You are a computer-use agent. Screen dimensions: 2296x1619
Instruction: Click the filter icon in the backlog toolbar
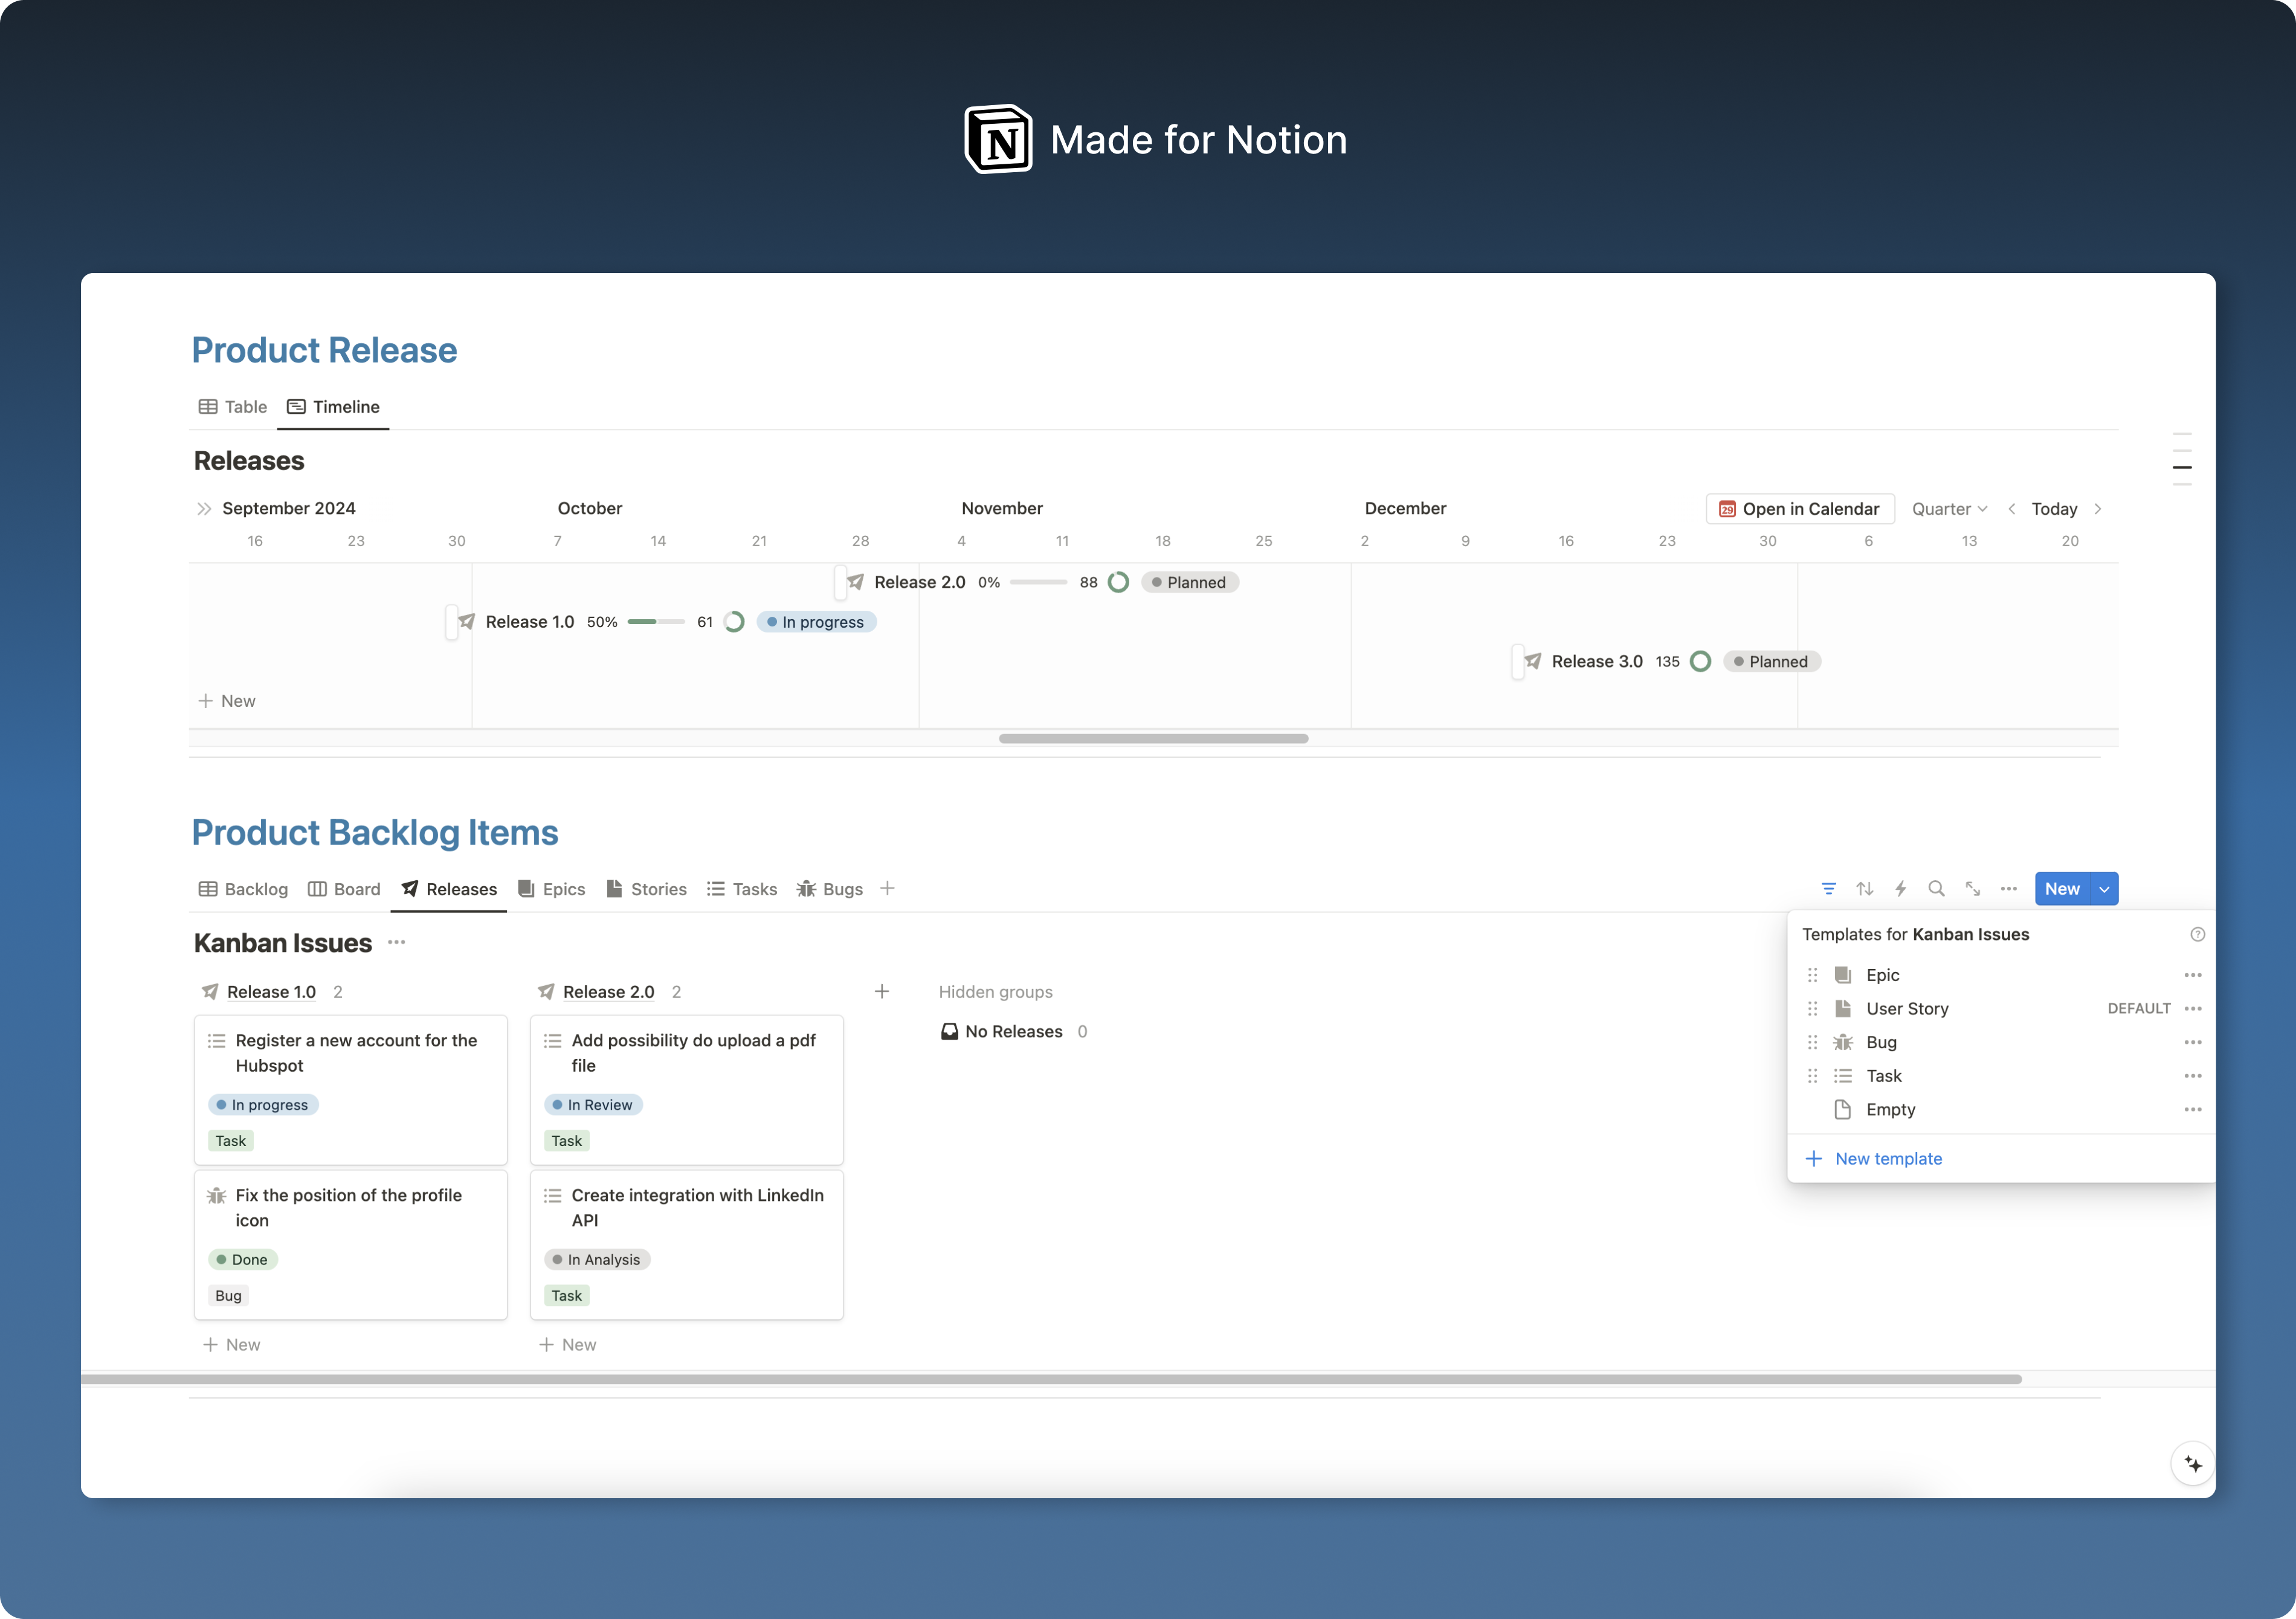click(1828, 889)
